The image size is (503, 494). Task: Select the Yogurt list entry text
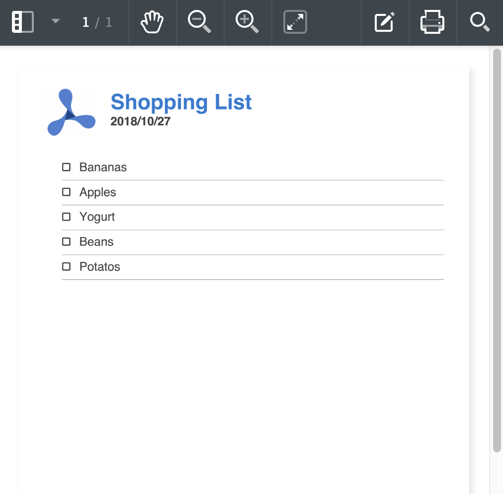point(96,217)
